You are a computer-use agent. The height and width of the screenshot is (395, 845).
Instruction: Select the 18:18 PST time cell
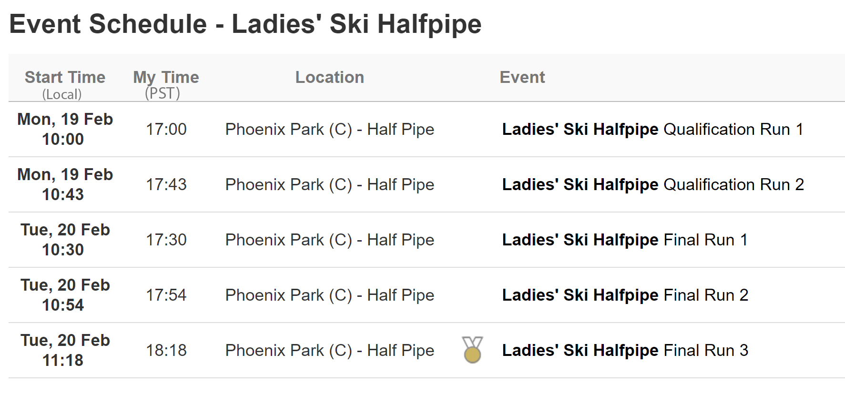click(x=166, y=350)
